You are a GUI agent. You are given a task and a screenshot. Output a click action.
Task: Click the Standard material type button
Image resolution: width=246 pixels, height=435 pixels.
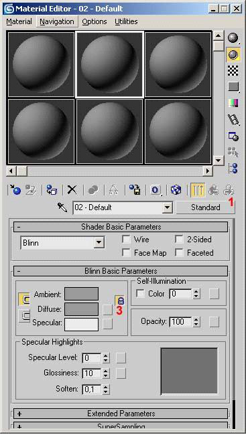tap(205, 207)
